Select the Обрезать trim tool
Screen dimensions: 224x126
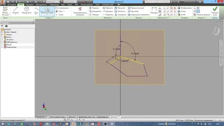coord(107,8)
